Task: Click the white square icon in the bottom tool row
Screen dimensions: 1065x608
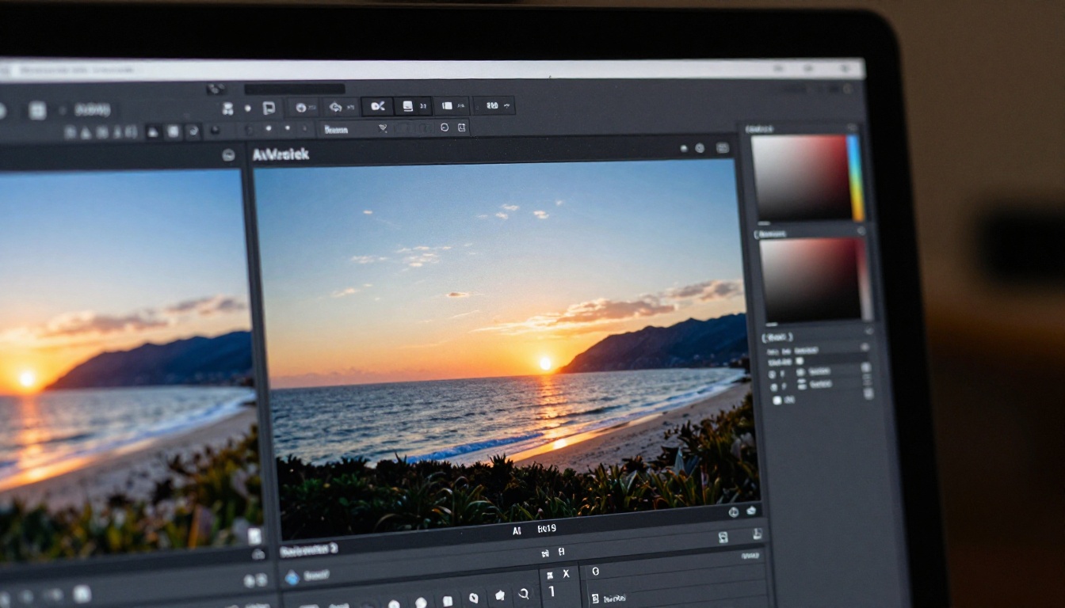Action: tap(448, 602)
